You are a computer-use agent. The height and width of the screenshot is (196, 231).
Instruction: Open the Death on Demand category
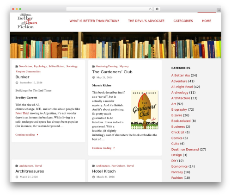pyautogui.click(x=185, y=150)
